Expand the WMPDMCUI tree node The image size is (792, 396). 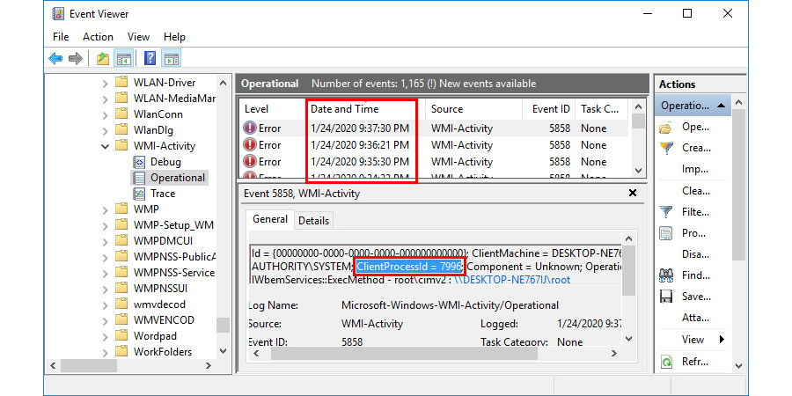[105, 241]
